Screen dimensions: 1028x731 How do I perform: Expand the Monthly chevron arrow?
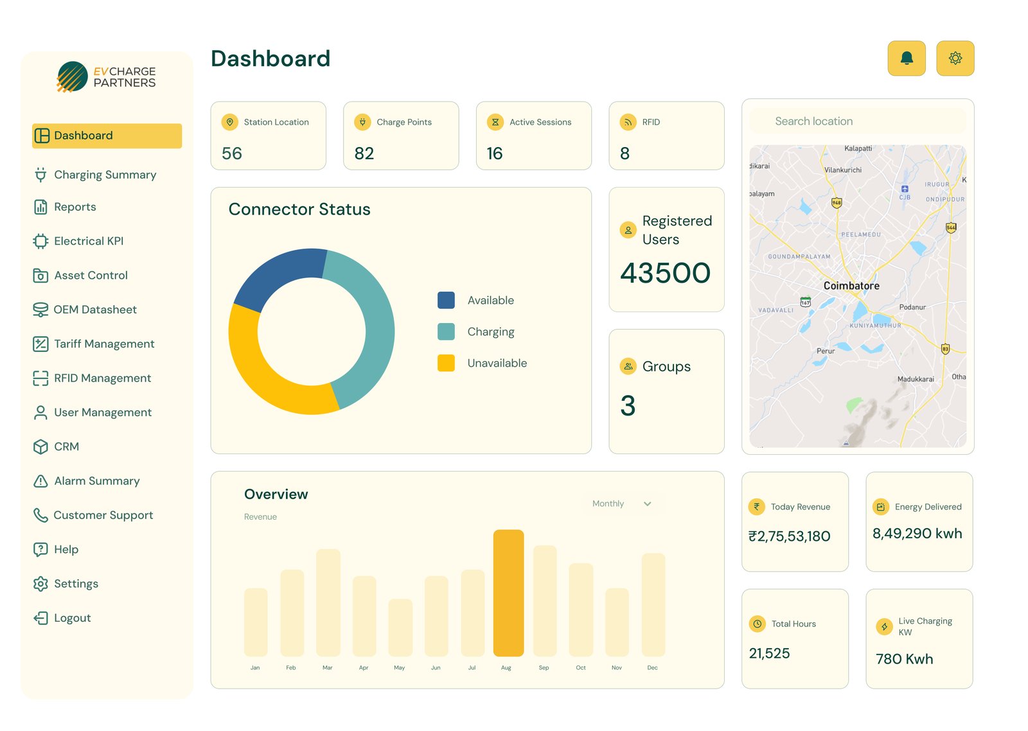click(648, 504)
